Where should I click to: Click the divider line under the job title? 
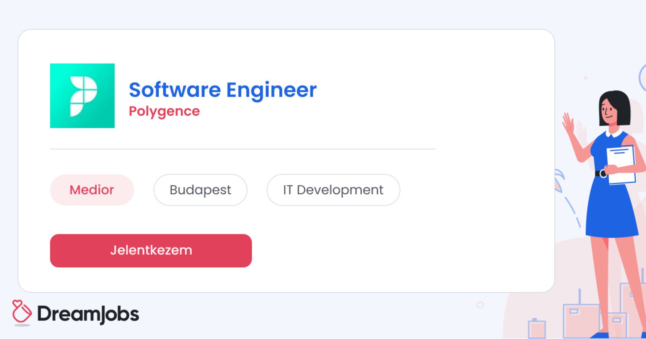242,149
